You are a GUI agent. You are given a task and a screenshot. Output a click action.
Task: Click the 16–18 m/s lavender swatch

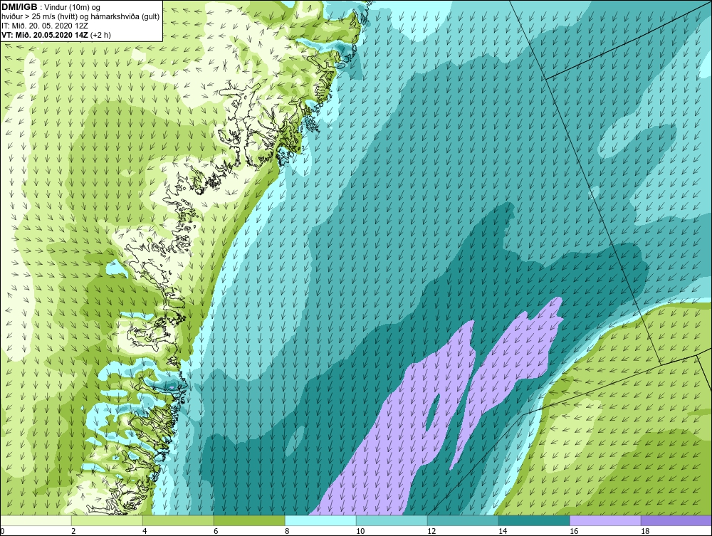point(605,520)
